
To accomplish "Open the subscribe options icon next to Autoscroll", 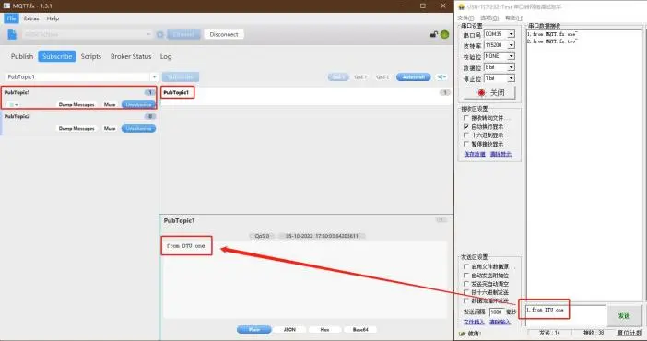I will pyautogui.click(x=441, y=76).
